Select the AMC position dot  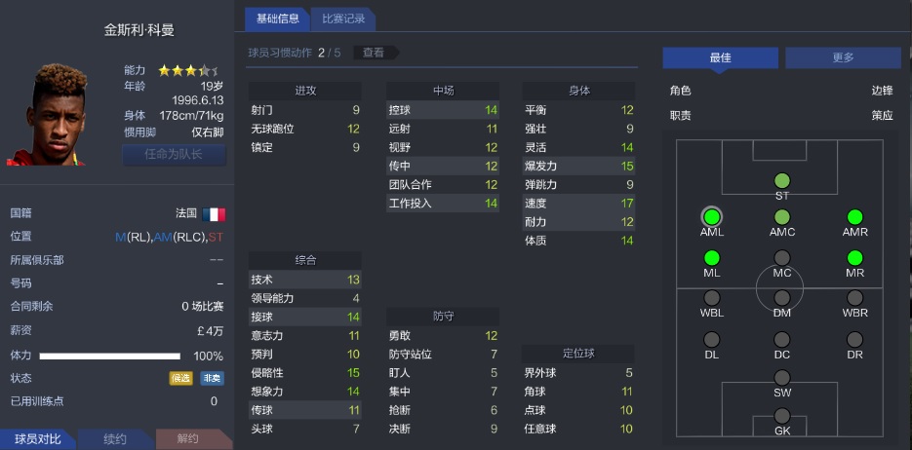coord(782,217)
